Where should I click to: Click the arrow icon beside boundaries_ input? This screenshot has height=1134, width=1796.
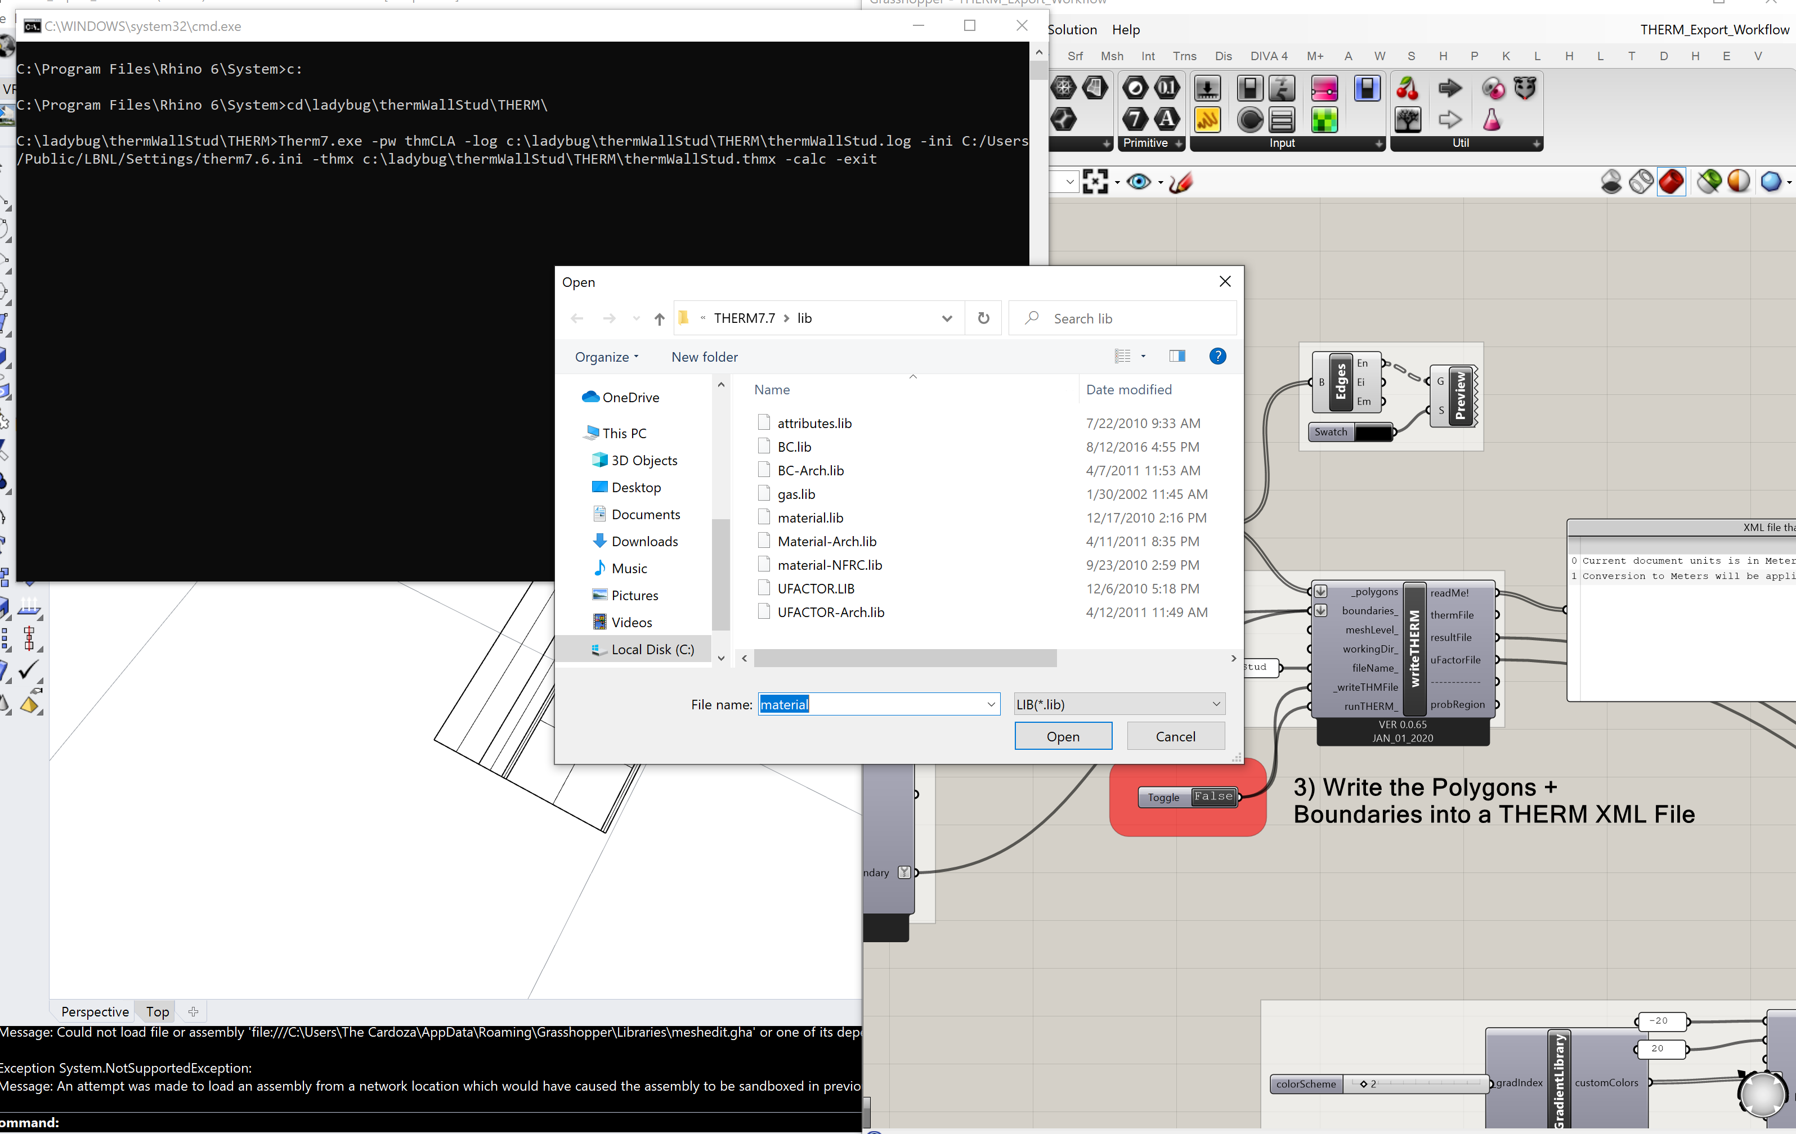[1321, 611]
